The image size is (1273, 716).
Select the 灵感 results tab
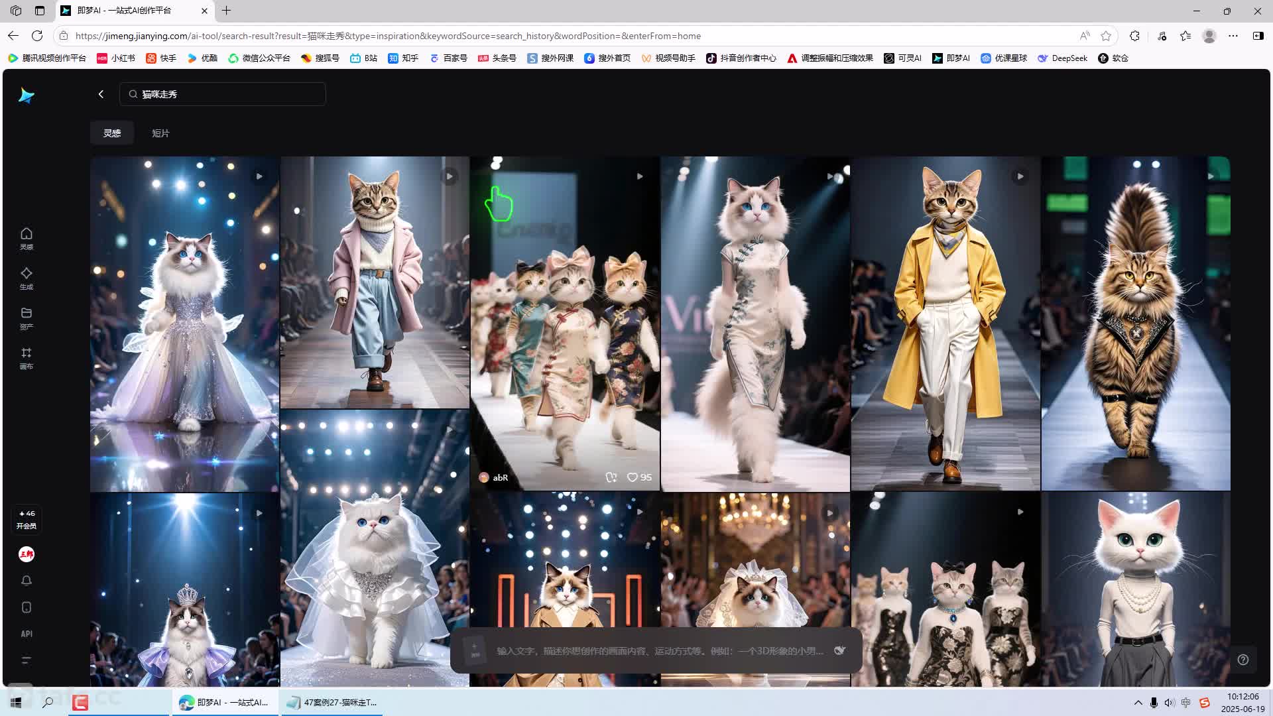(111, 133)
